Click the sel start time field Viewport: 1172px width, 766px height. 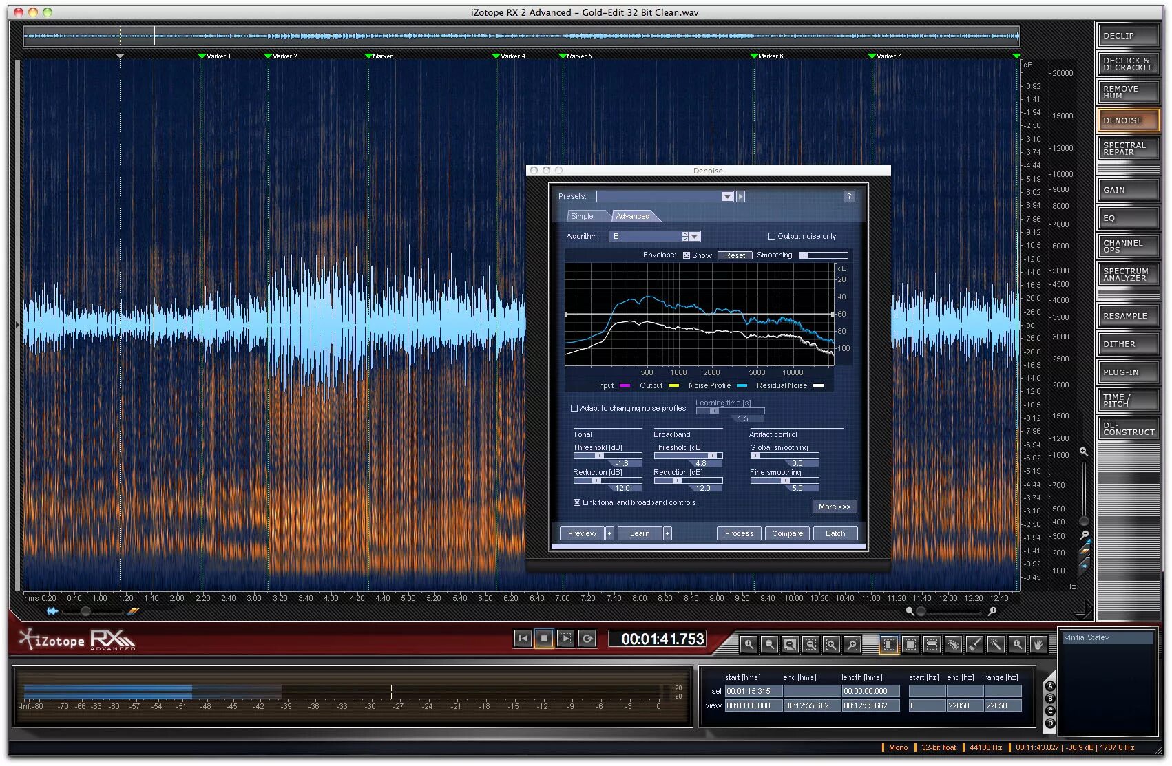753,691
